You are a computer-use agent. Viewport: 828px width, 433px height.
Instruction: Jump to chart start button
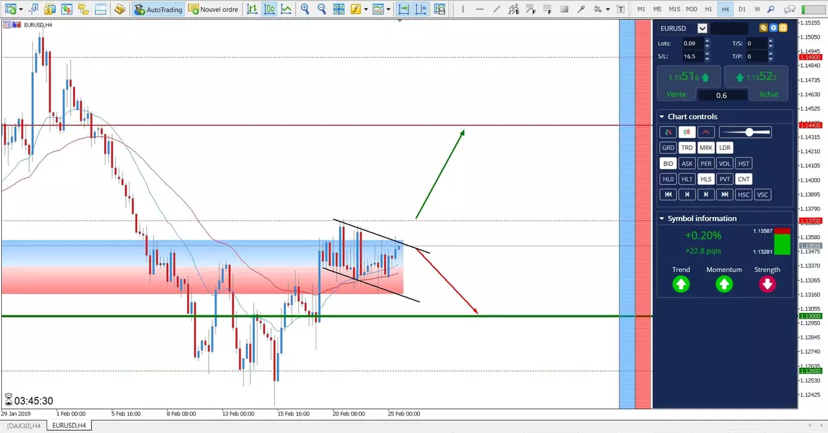click(x=668, y=195)
